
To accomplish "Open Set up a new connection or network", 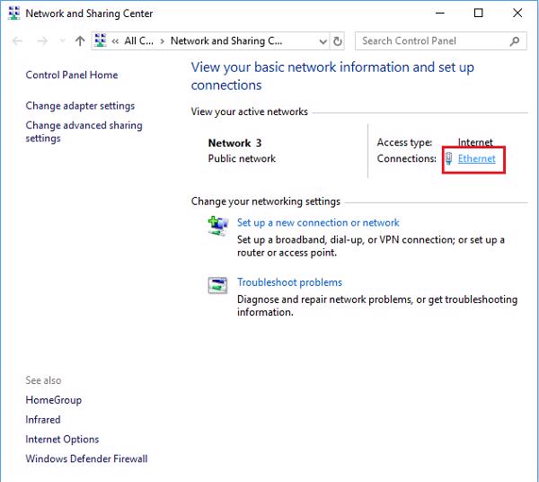I will coord(318,223).
